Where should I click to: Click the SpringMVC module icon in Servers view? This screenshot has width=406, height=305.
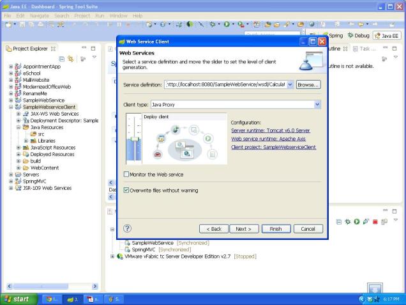128,249
